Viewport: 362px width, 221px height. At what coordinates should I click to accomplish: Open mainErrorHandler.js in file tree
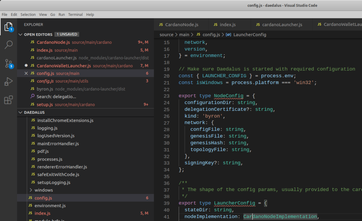pos(86,144)
